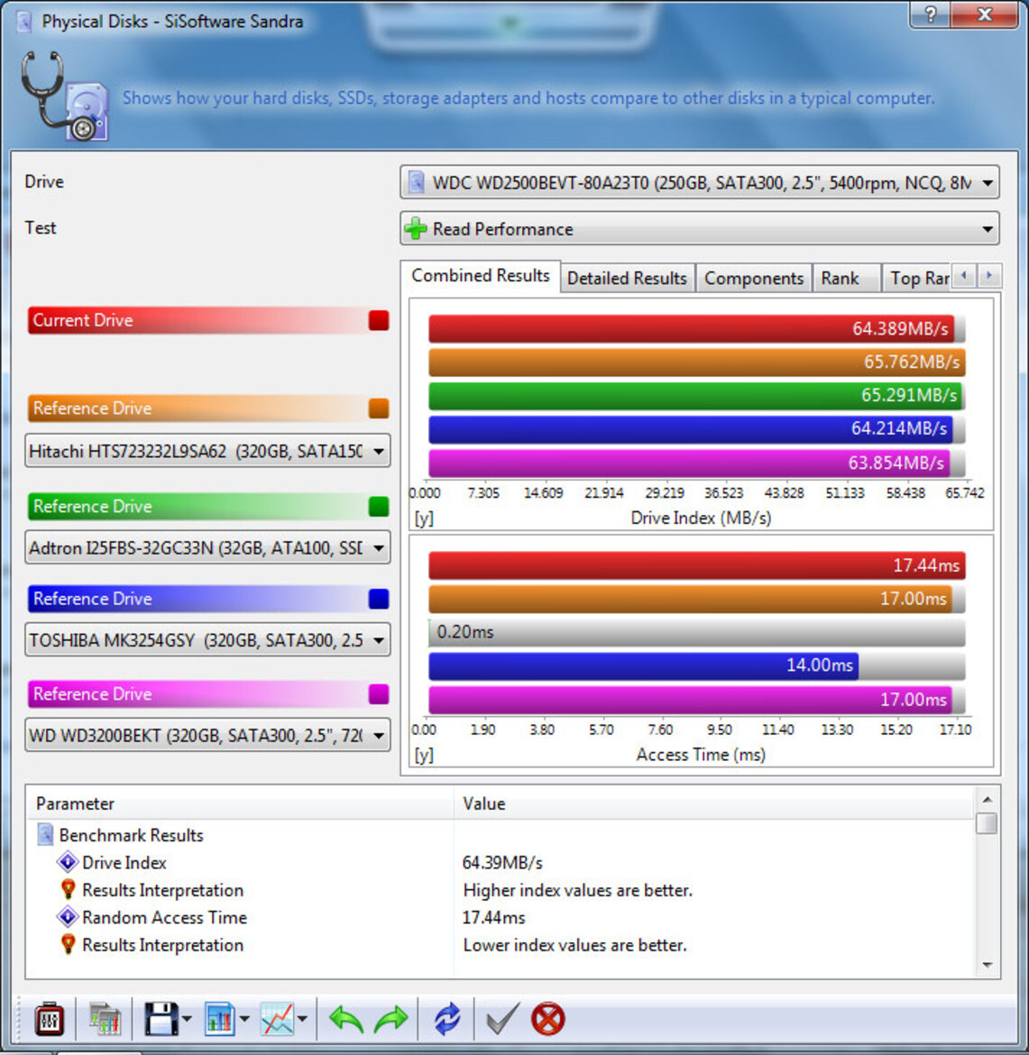
Task: Switch to the Components tab
Action: tap(754, 279)
